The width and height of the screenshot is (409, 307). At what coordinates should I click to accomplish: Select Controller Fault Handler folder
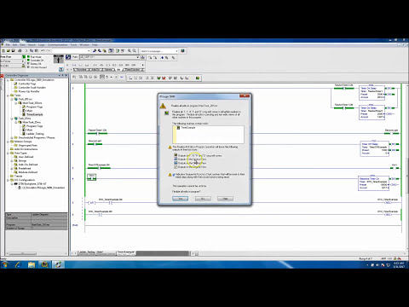click(32, 88)
